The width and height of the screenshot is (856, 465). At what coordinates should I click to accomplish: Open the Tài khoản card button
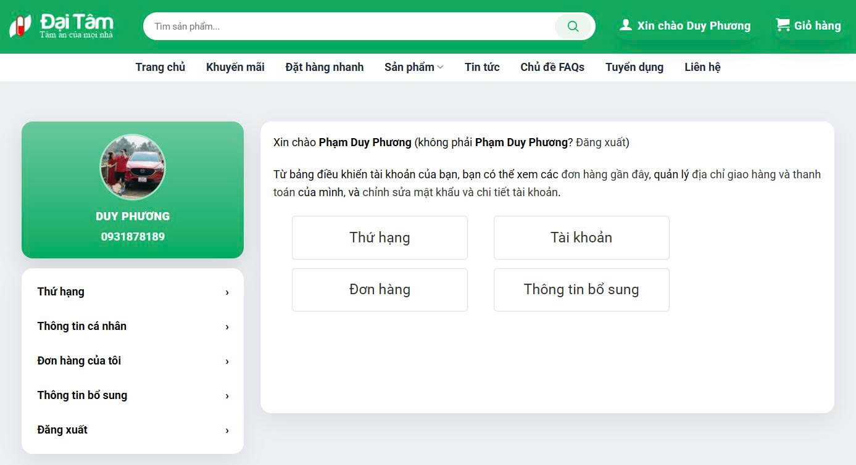click(x=581, y=237)
